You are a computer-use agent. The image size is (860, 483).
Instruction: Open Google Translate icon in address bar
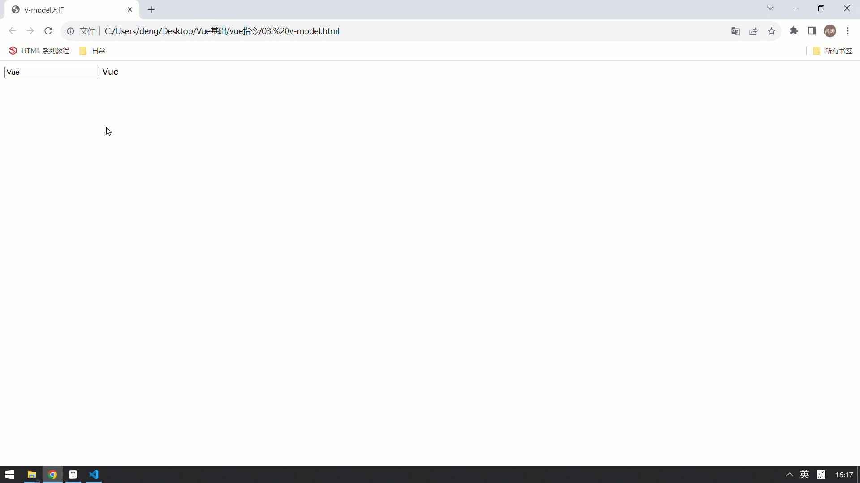point(735,31)
